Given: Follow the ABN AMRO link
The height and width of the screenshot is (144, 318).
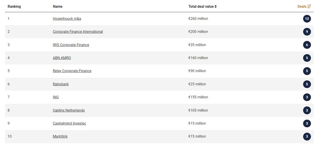Looking at the screenshot, I should point(62,58).
